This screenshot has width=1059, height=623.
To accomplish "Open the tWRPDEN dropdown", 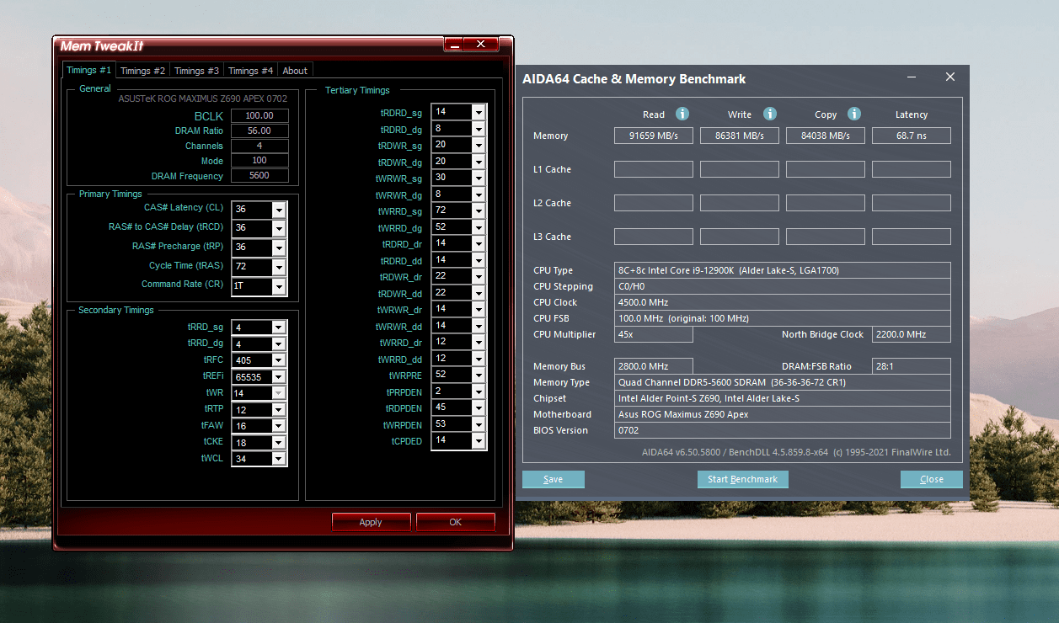I will pos(479,424).
